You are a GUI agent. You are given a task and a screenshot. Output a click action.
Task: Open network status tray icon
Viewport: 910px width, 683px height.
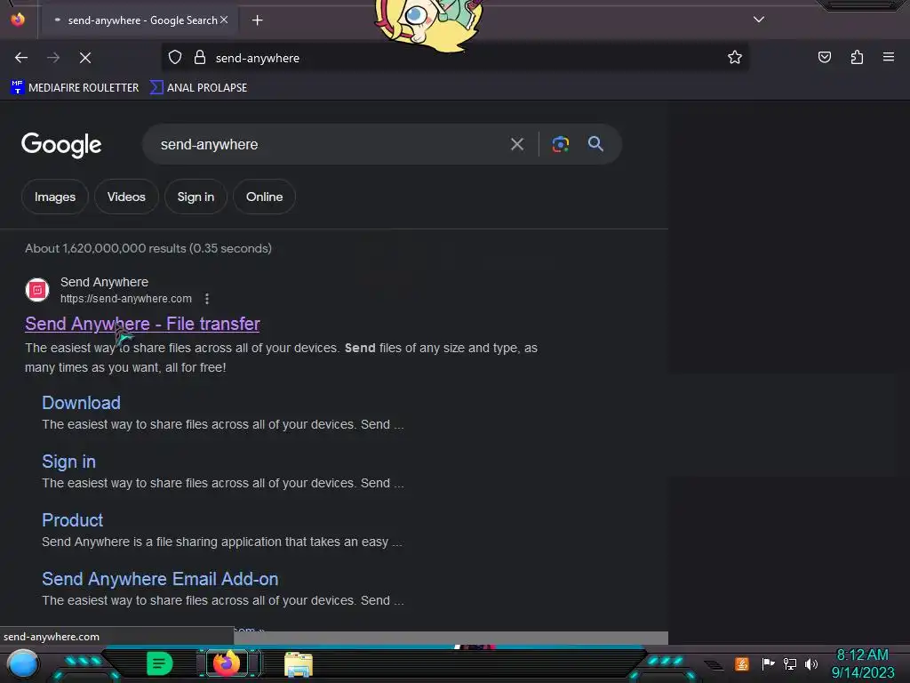[x=790, y=663]
